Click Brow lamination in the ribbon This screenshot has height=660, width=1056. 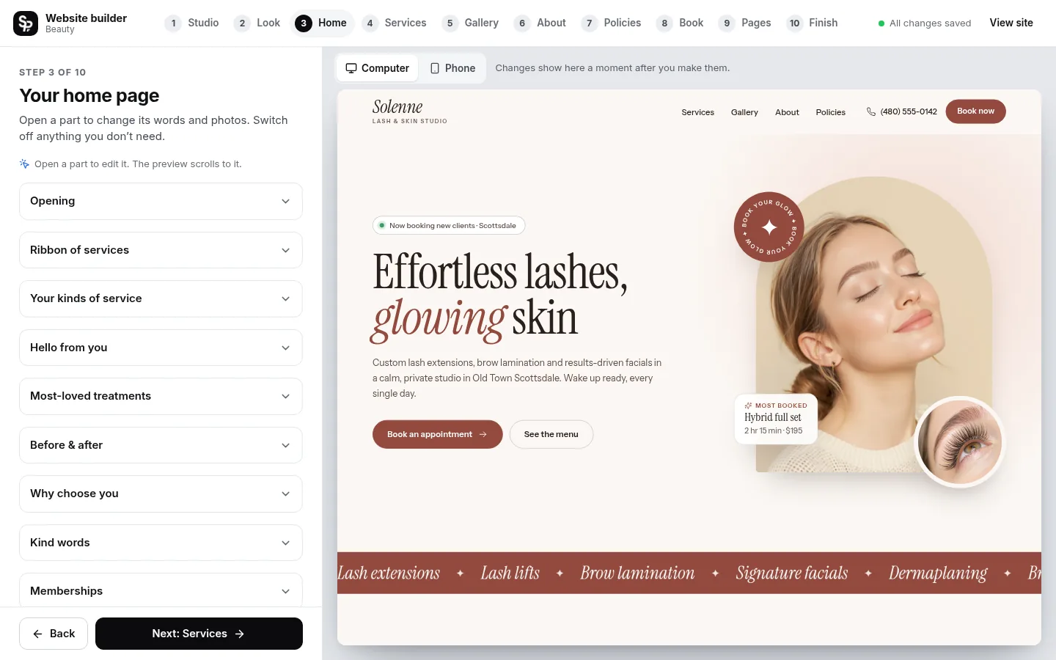[637, 573]
